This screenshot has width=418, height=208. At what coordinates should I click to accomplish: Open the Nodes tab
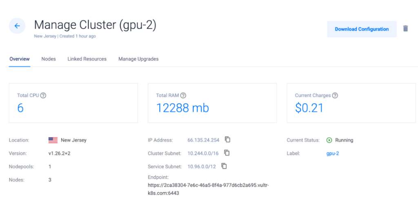[x=49, y=59]
